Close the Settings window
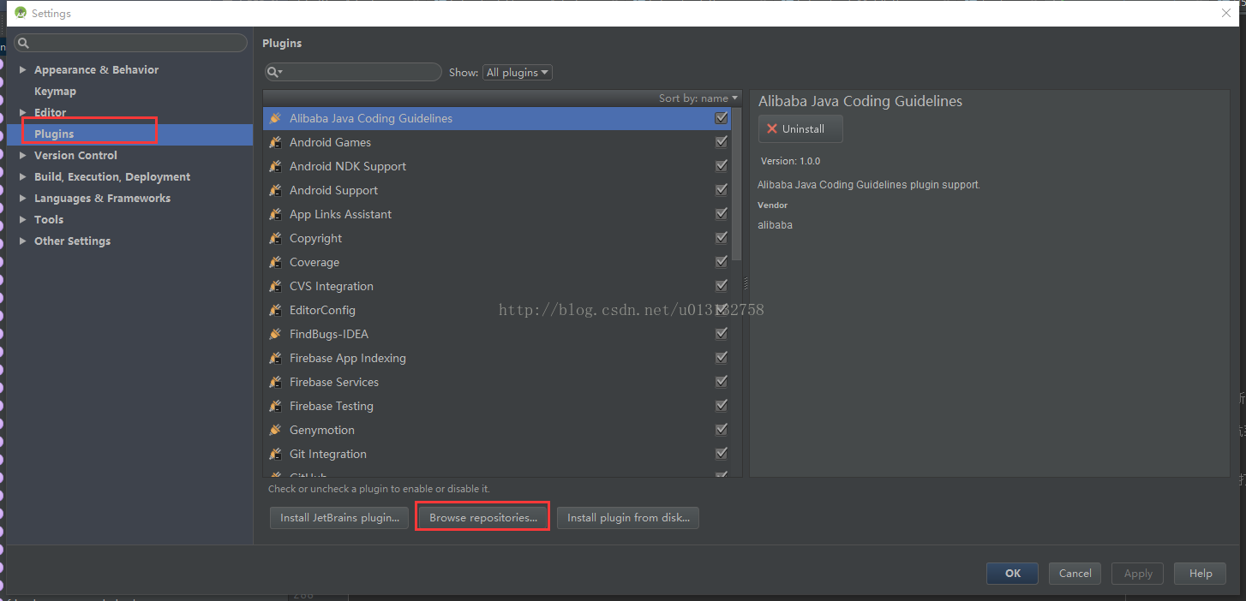 [x=1226, y=13]
